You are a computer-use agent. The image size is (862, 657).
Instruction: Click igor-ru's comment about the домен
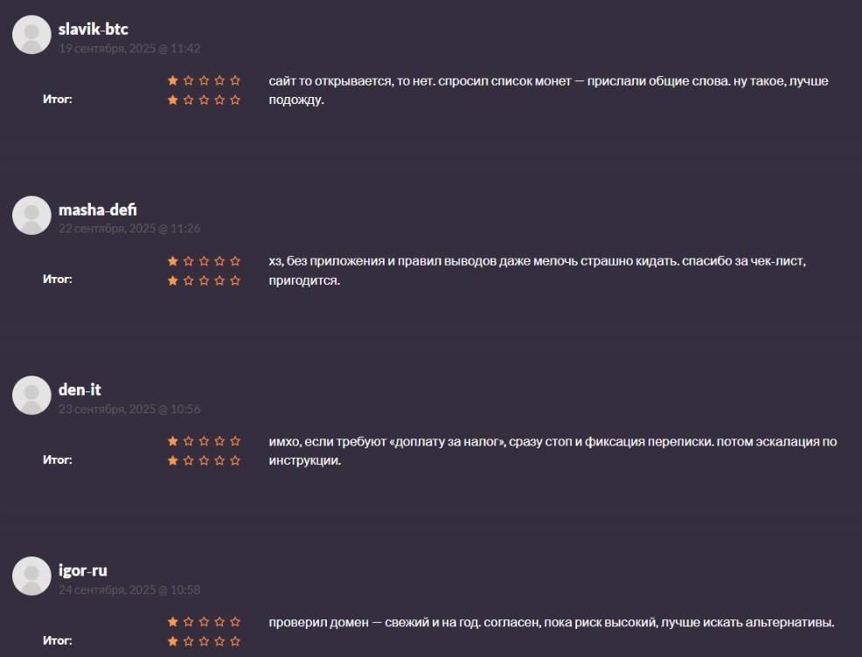[552, 623]
